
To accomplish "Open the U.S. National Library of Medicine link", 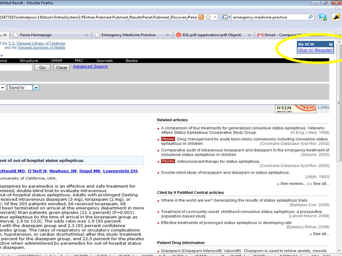I will [x=37, y=43].
